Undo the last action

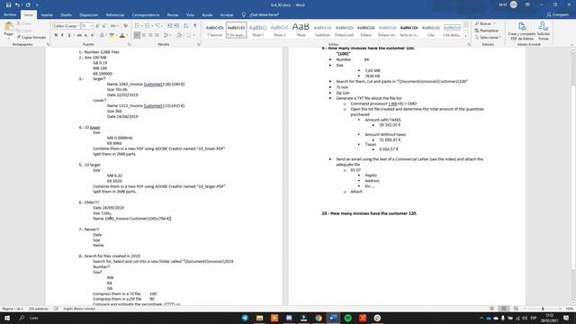[17, 4]
